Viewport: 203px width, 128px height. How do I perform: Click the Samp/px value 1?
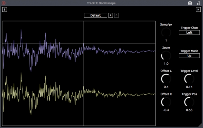pyautogui.click(x=166, y=41)
